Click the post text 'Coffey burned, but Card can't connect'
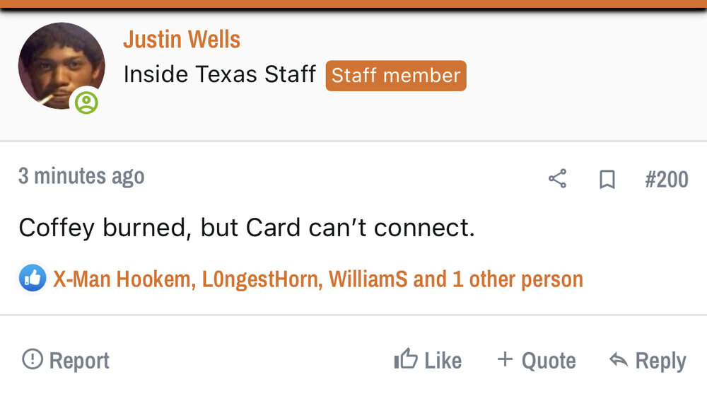This screenshot has width=707, height=401. [246, 227]
